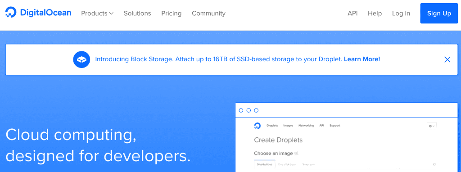Follow the Learn More! link
This screenshot has width=461, height=172.
[362, 59]
